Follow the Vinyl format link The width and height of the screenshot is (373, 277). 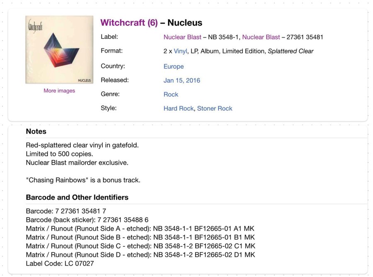tap(180, 51)
